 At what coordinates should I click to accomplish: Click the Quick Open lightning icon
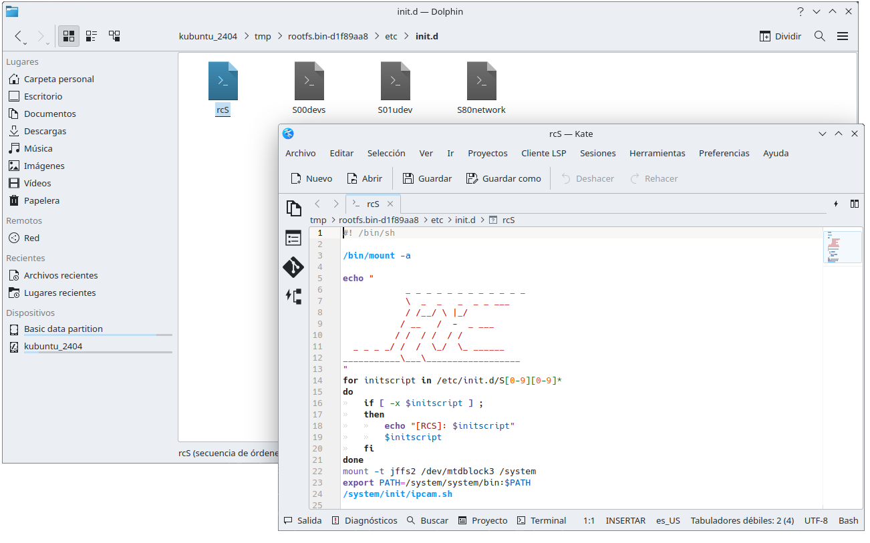click(835, 204)
